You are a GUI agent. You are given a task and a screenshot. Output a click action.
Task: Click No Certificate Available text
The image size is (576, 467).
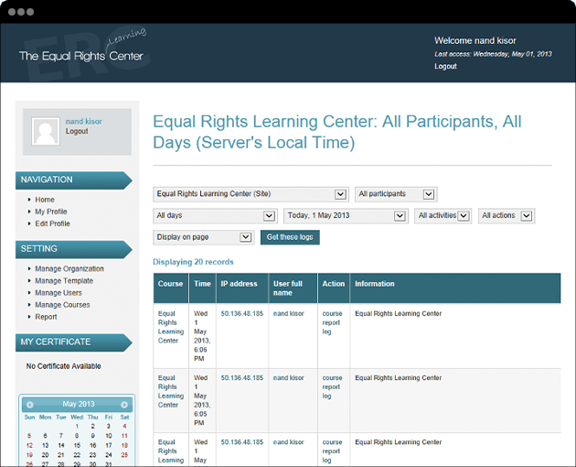click(64, 366)
